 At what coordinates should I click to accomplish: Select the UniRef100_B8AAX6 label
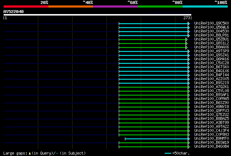coord(212,47)
